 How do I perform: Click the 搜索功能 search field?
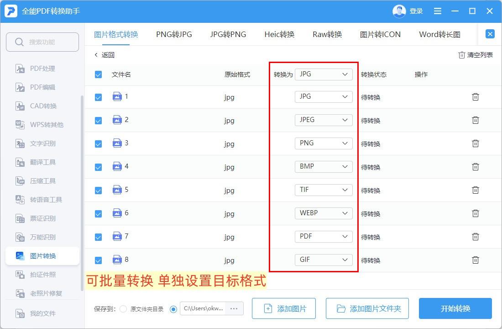42,42
